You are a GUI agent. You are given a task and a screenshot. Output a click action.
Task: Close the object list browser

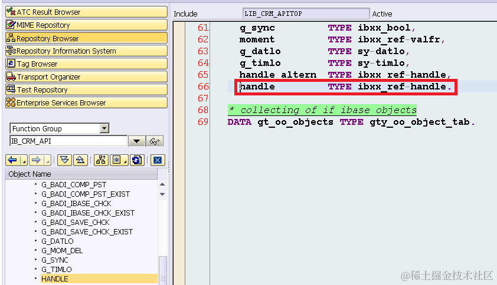tap(158, 160)
